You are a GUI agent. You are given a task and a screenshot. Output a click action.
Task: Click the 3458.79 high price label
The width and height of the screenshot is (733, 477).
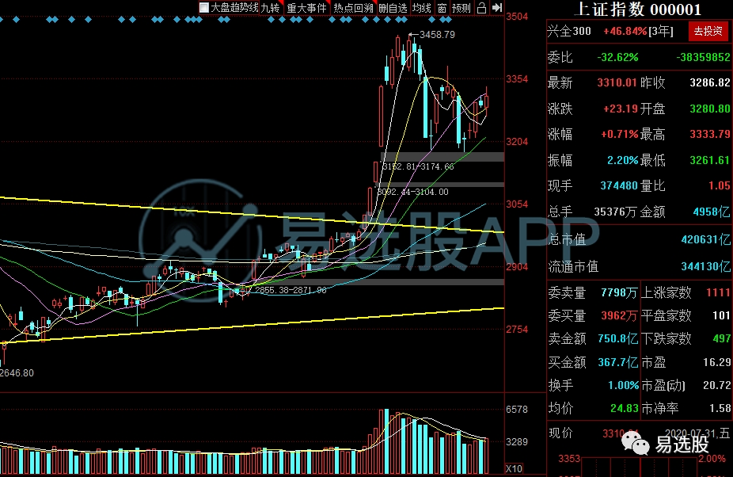(437, 35)
